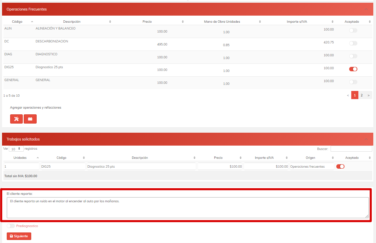The height and width of the screenshot is (243, 376).
Task: Click the next page arrow
Action: click(369, 95)
